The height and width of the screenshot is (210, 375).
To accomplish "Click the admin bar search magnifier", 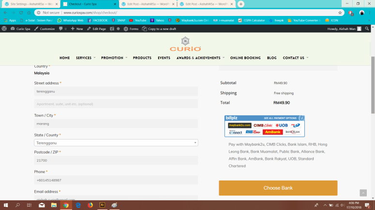I will click(367, 28).
